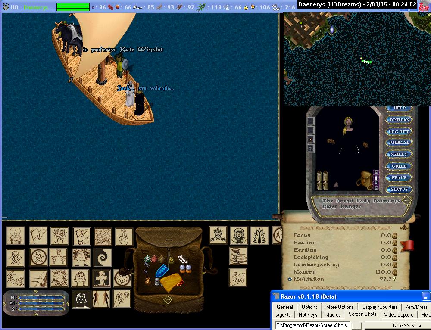Click the ankh cross spell icon

101,278
